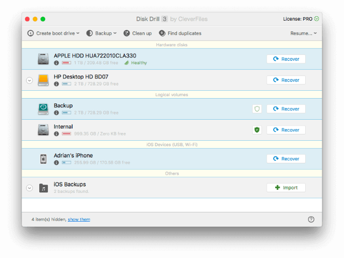Select the Backup Time Machine drive icon

click(43, 109)
